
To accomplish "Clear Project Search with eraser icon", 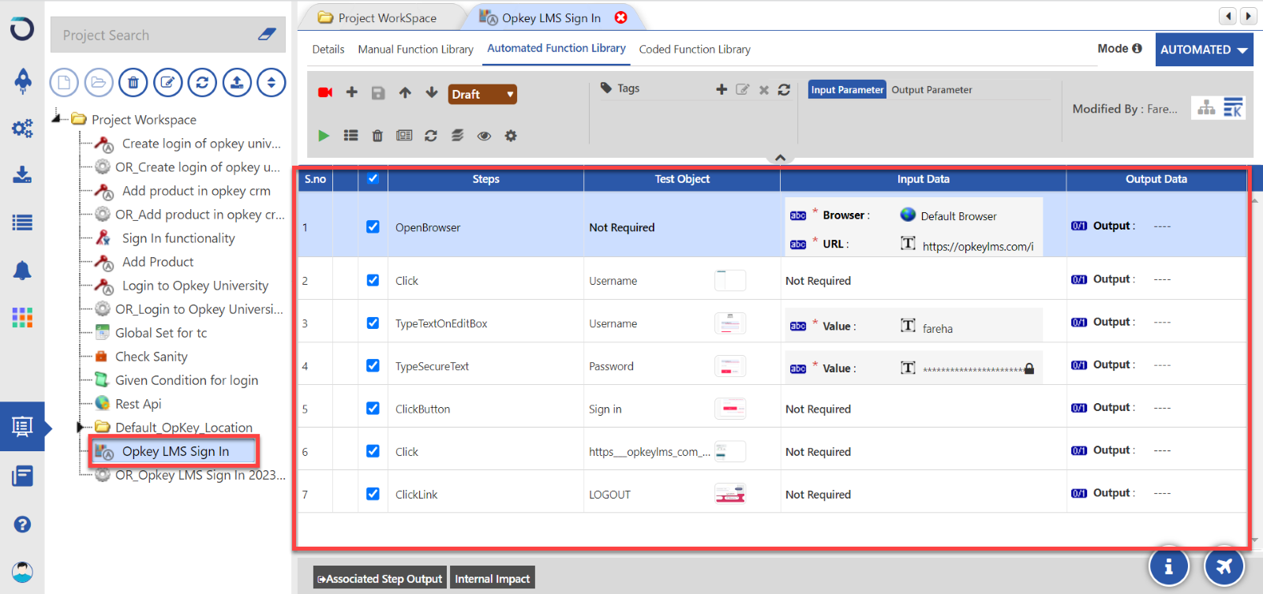I will click(x=267, y=35).
